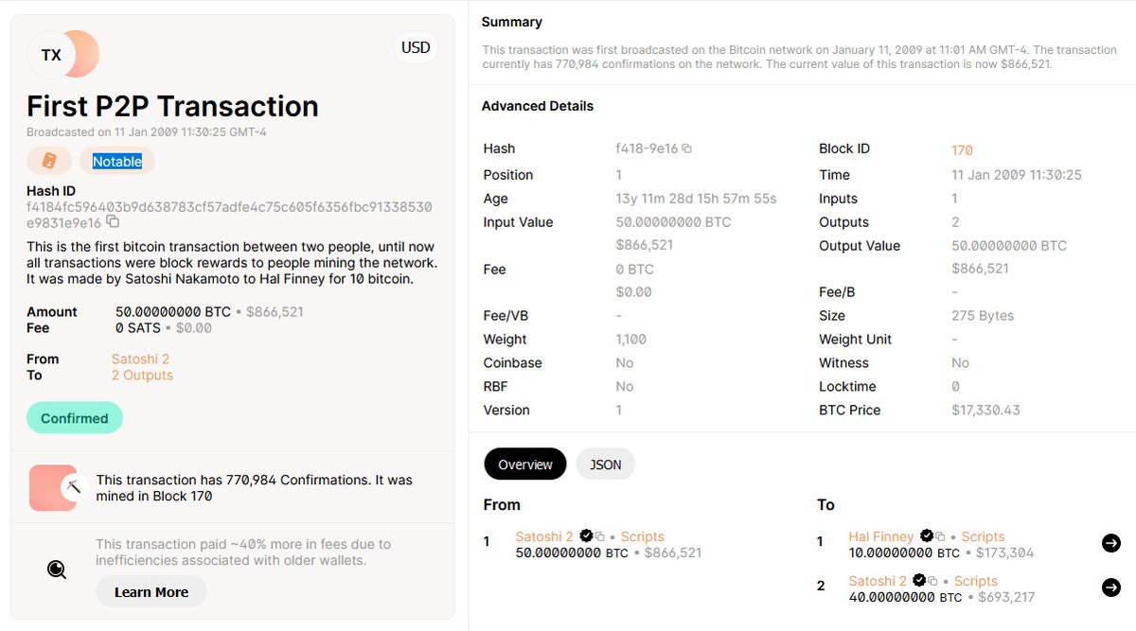Image resolution: width=1136 pixels, height=631 pixels.
Task: Open Block ID 170 link
Action: pos(962,150)
